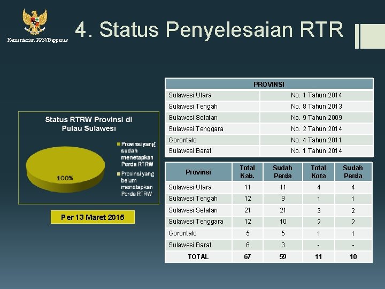Viewport: 385px width, 289px height.
Task: Click the TOTAL row label
Action: (x=198, y=257)
